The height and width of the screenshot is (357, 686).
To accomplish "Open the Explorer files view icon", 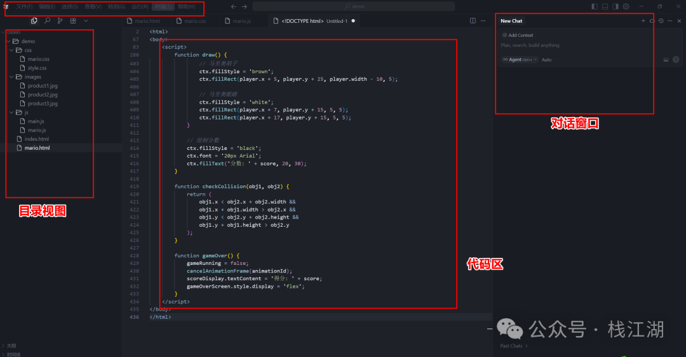I will pos(34,20).
